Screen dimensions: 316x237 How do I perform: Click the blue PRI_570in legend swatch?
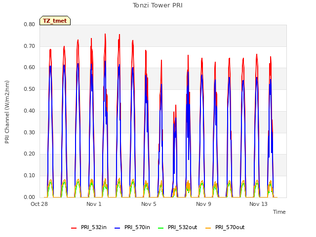point(118,228)
